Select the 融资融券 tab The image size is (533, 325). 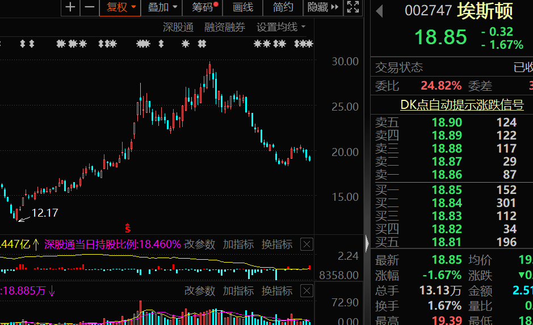pos(225,27)
